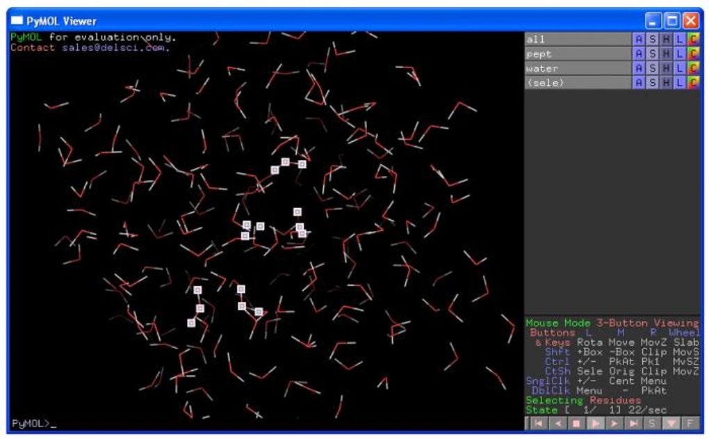709x439 pixels.
Task: Click the PyMOL> command prompt
Action: (34, 424)
